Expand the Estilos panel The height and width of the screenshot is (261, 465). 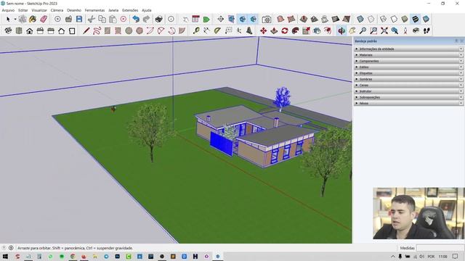pos(408,67)
